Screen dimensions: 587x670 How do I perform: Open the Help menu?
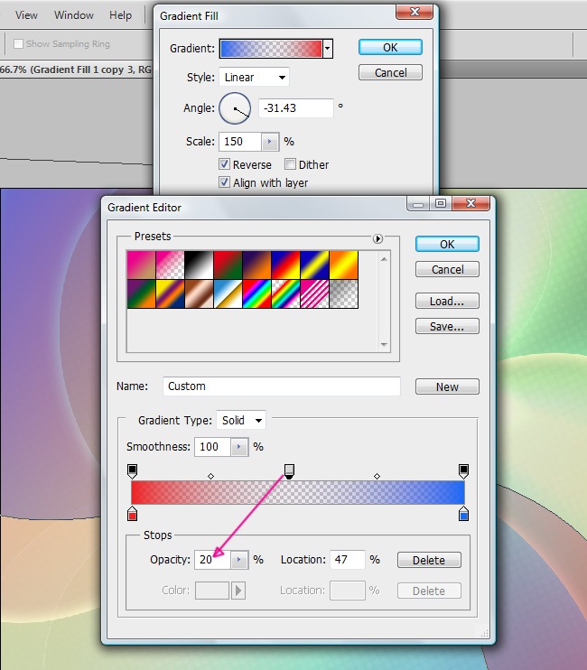coord(120,15)
